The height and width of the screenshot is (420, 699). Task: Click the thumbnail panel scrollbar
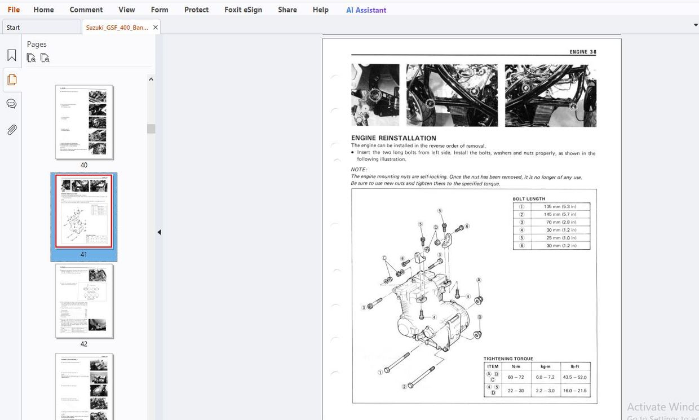[151, 129]
